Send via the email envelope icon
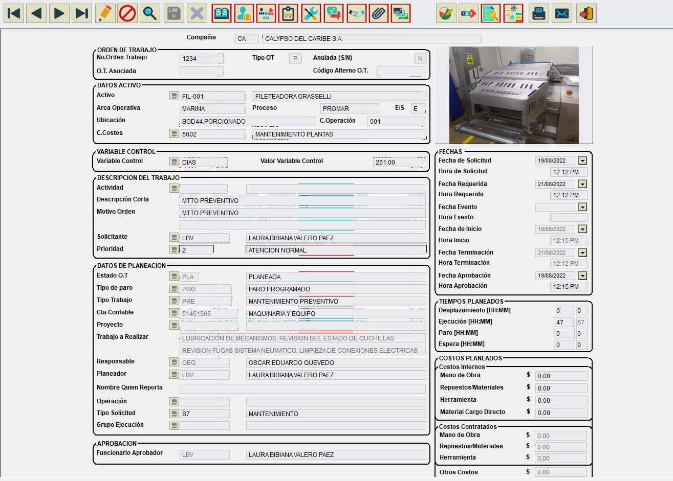Image resolution: width=673 pixels, height=481 pixels. coord(562,14)
